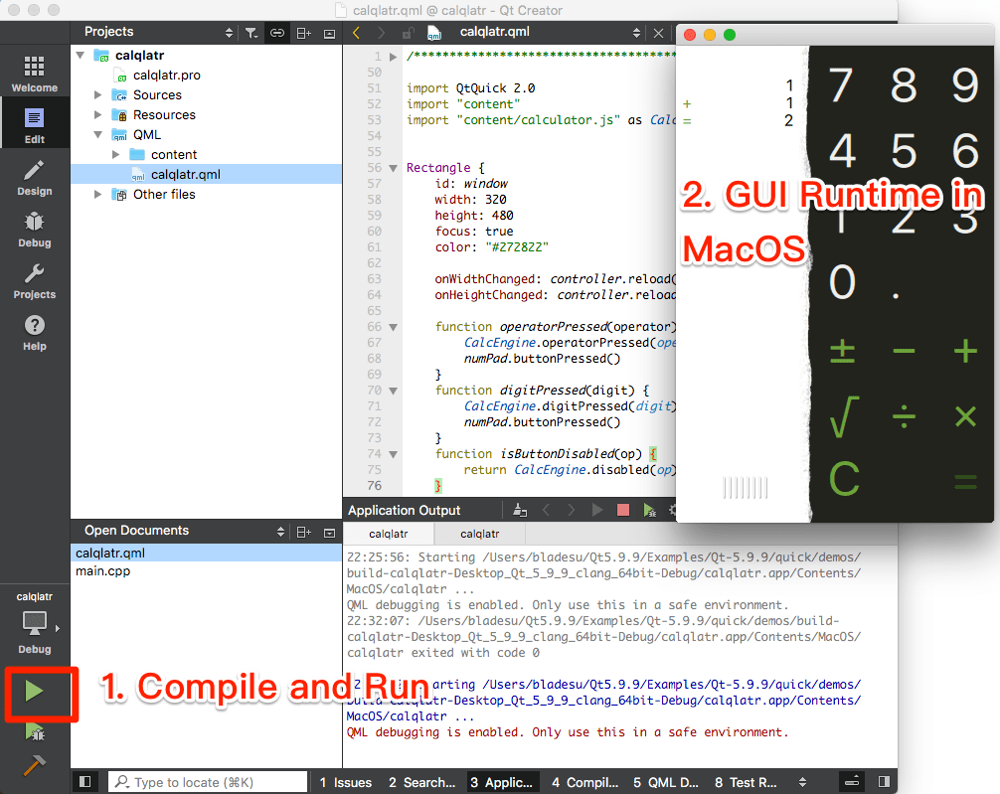Viewport: 1000px width, 794px height.
Task: Enable Synchronize with Editor in Projects panel
Action: [277, 32]
